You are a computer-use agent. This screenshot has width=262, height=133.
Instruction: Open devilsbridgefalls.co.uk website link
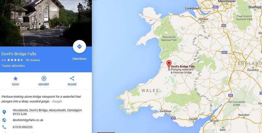(x=28, y=120)
